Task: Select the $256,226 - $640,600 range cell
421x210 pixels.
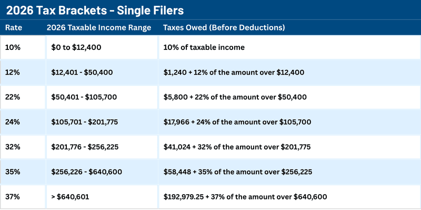Action: (84, 172)
